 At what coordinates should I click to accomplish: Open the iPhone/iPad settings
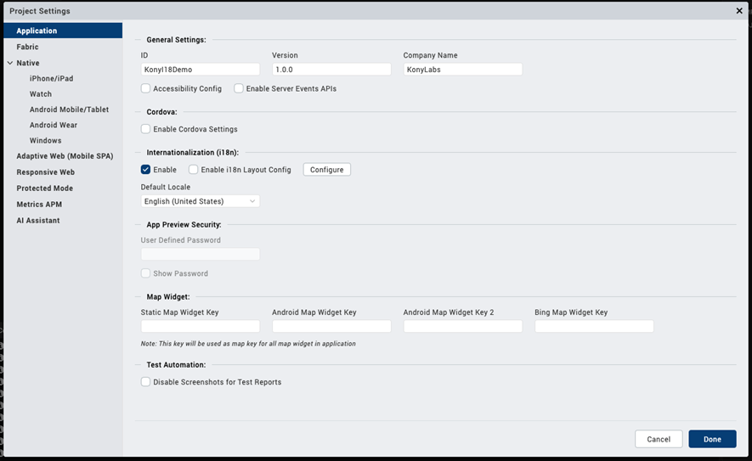(51, 79)
